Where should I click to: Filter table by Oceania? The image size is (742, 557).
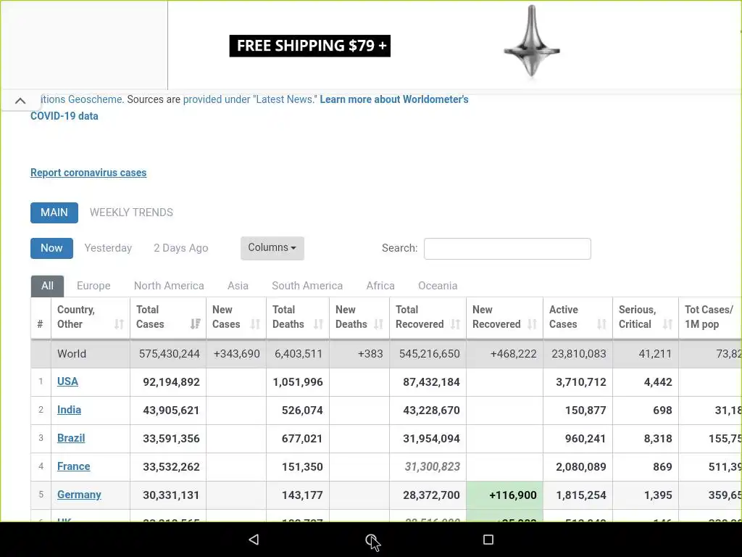[438, 286]
